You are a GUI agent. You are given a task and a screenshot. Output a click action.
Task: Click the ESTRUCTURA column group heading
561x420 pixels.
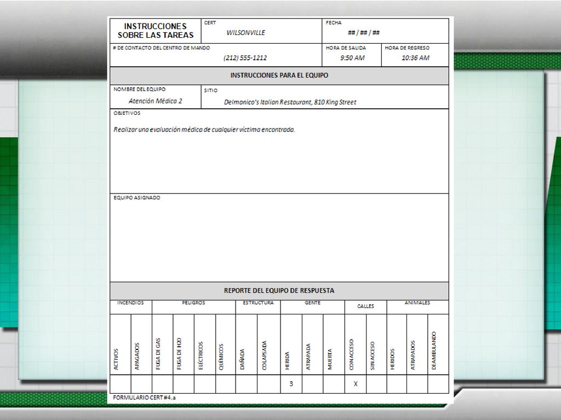coord(258,302)
